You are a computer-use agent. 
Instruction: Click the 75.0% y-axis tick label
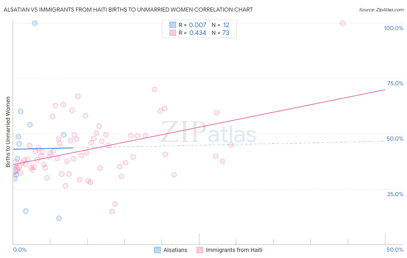click(395, 83)
